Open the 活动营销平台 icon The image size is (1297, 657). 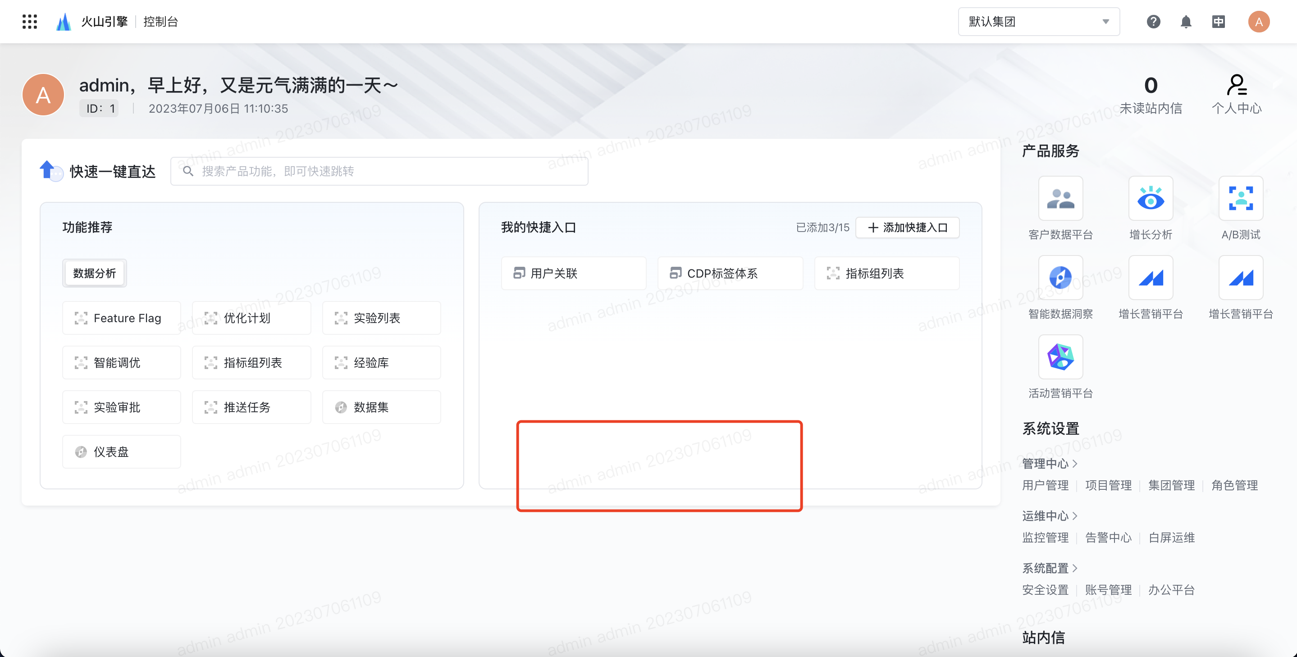point(1060,357)
